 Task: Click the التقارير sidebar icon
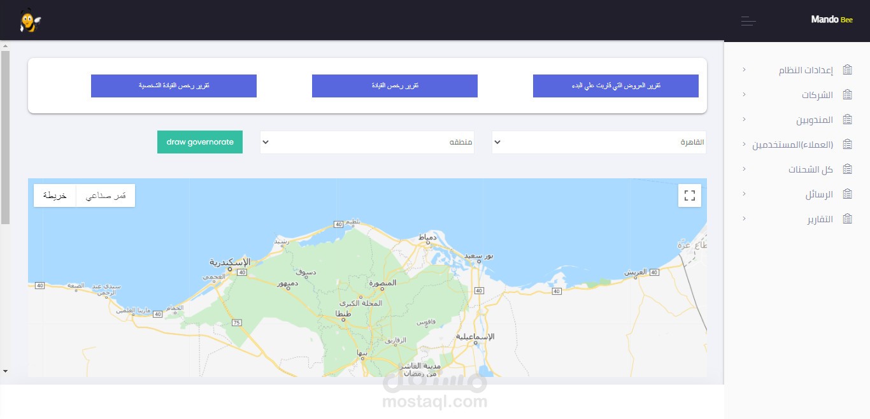point(847,218)
